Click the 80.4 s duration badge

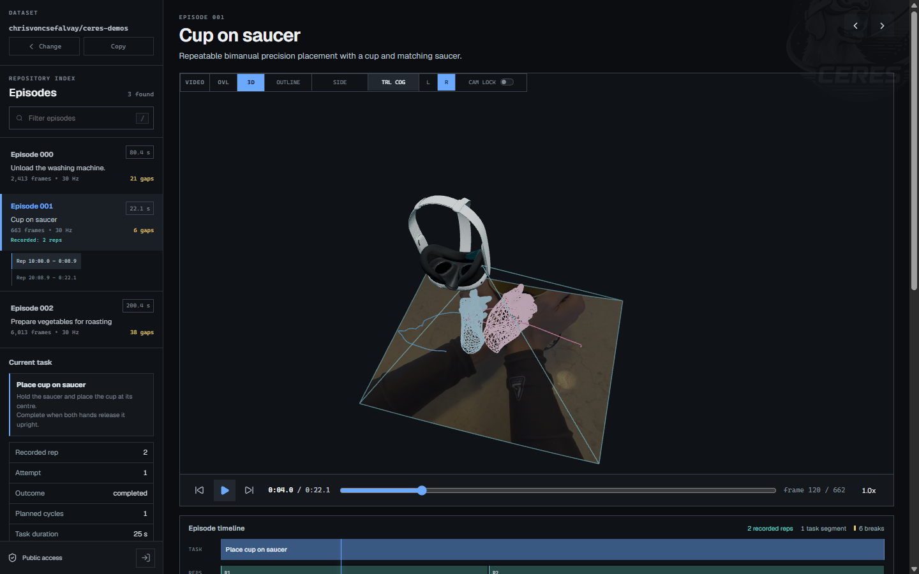coord(140,152)
